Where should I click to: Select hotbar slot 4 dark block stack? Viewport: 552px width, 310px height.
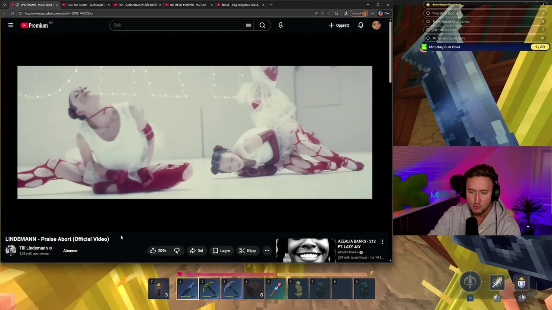pyautogui.click(x=254, y=288)
